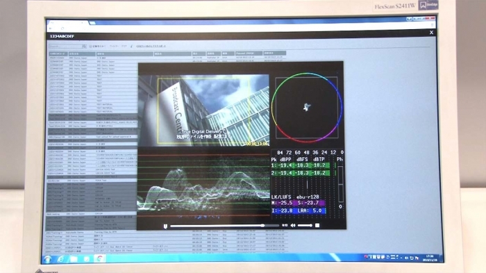Select the first row in the file list
This screenshot has width=486, height=273.
click(x=167, y=58)
